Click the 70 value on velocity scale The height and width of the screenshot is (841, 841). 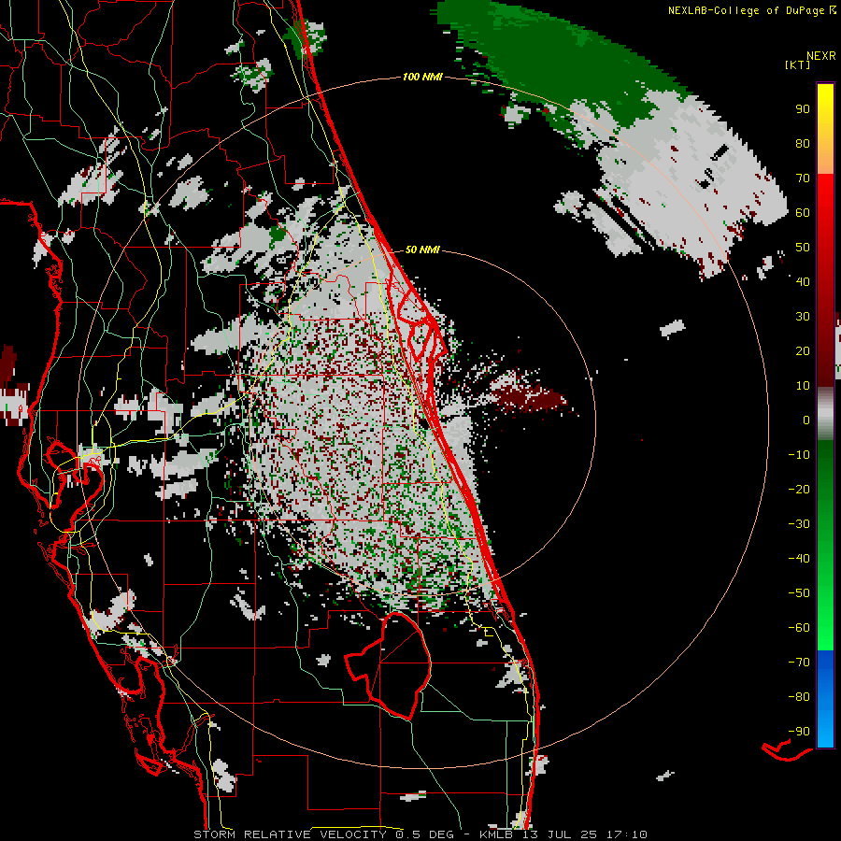(803, 178)
